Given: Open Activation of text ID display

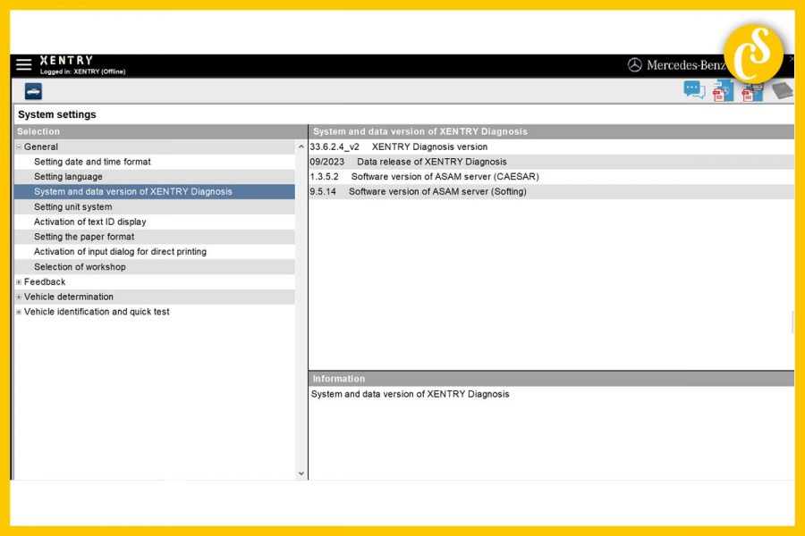Looking at the screenshot, I should [x=89, y=222].
